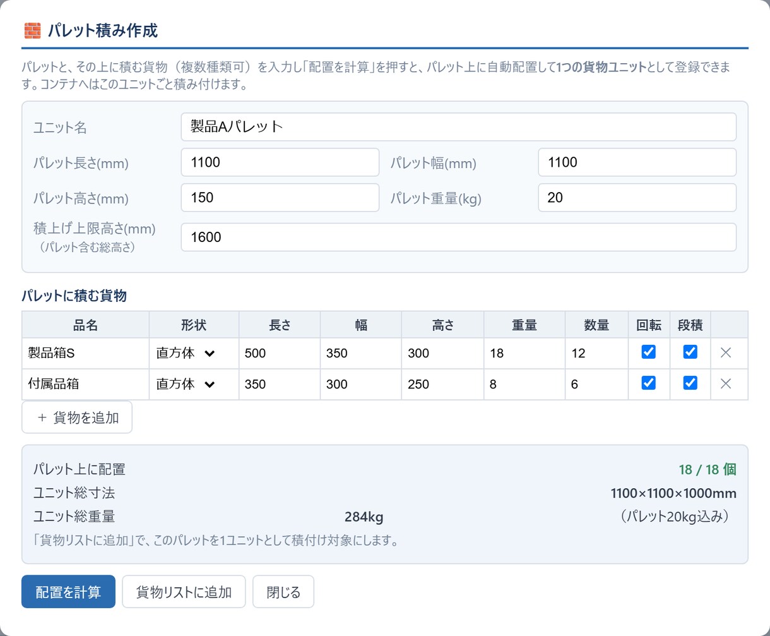The image size is (770, 636).
Task: Click the 284kg total weight value
Action: coord(364,517)
